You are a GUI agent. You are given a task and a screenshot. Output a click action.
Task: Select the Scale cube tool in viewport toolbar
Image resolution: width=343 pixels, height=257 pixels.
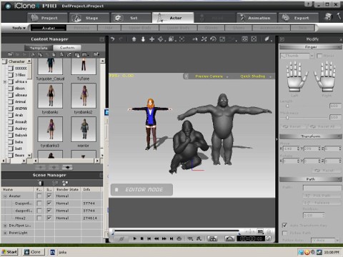click(x=171, y=39)
